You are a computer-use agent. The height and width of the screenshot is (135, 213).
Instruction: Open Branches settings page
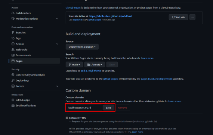coord(21,32)
